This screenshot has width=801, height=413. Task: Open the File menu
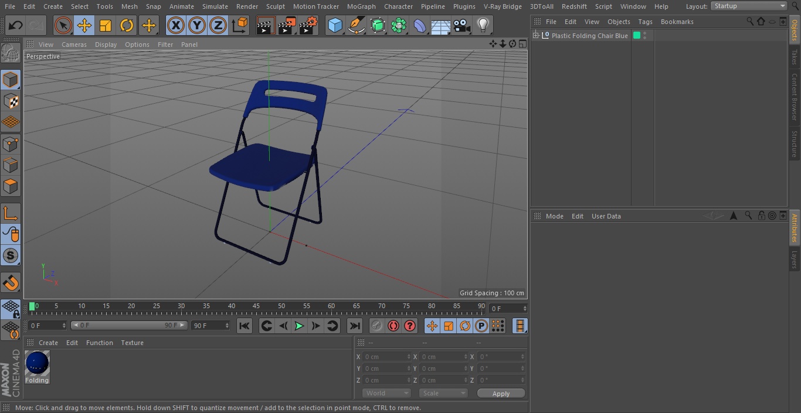[x=10, y=6]
